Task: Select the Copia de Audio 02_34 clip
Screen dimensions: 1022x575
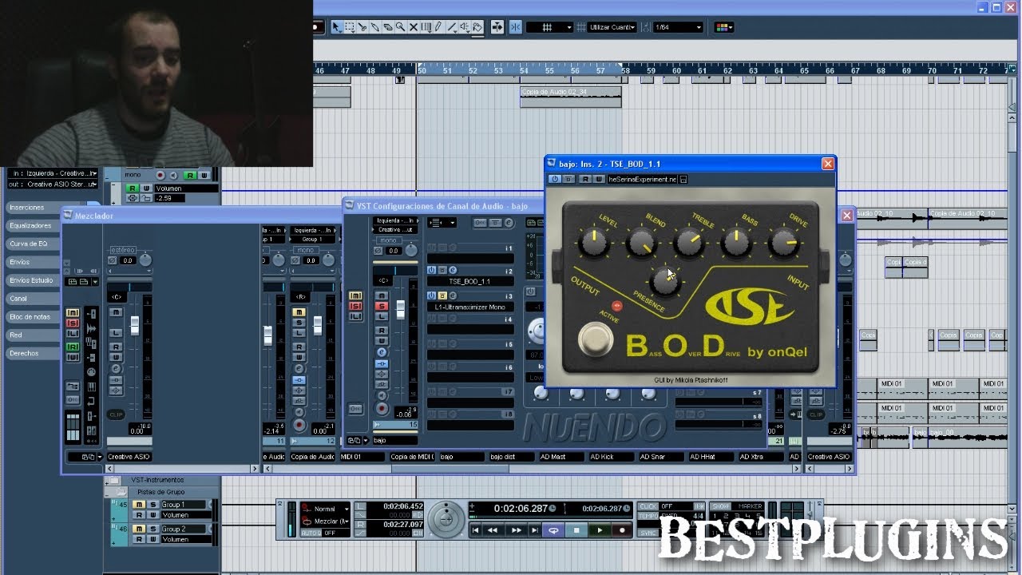Action: pos(570,97)
